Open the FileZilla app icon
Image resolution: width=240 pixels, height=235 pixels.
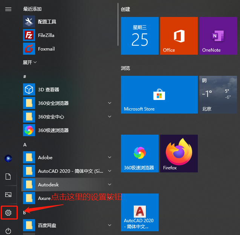[x=29, y=35]
